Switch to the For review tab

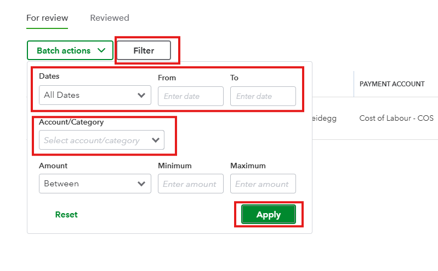pos(47,18)
